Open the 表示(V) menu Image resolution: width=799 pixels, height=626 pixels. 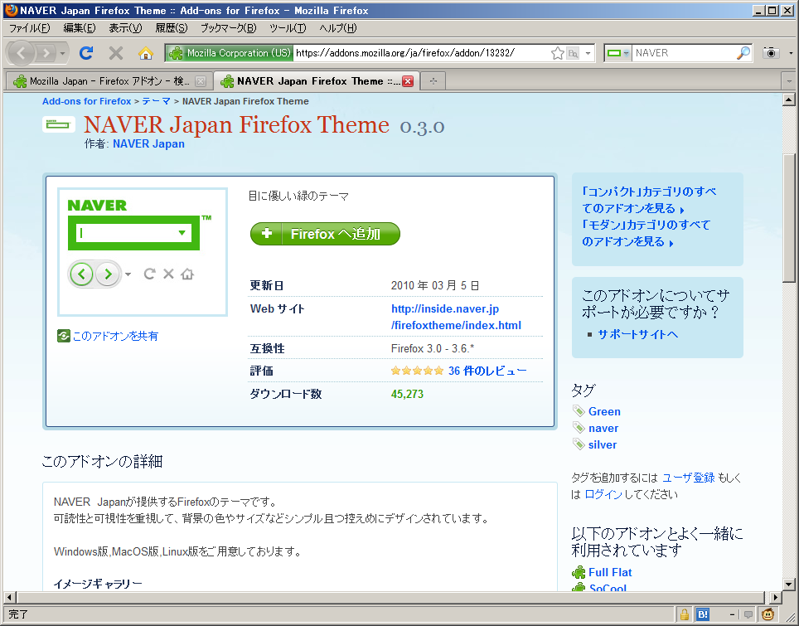click(125, 28)
